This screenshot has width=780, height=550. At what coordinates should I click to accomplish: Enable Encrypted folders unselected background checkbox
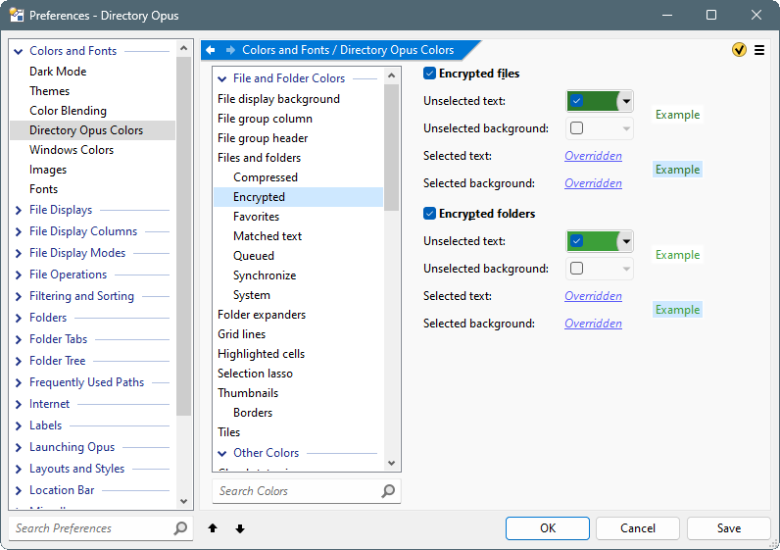(x=576, y=269)
